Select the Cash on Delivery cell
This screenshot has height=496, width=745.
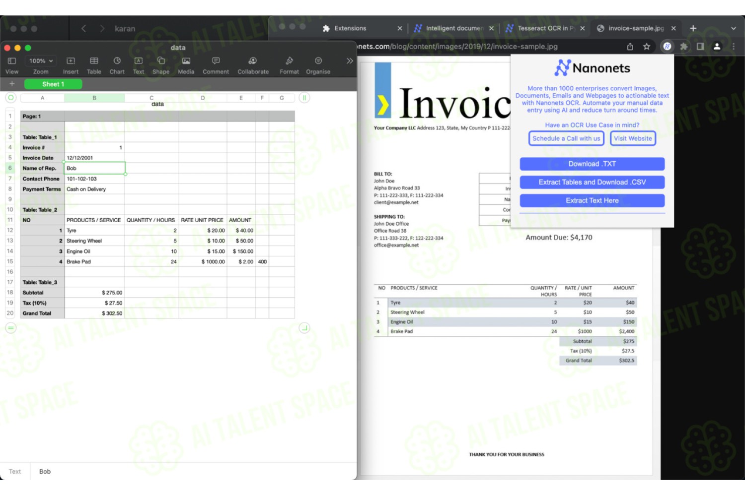pos(94,189)
